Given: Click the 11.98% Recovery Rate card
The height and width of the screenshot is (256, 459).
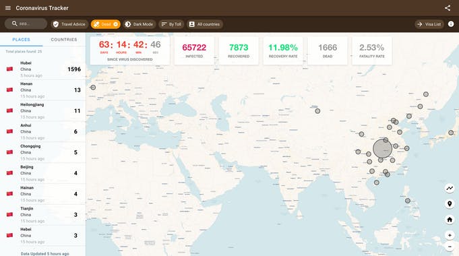Looking at the screenshot, I should (283, 51).
